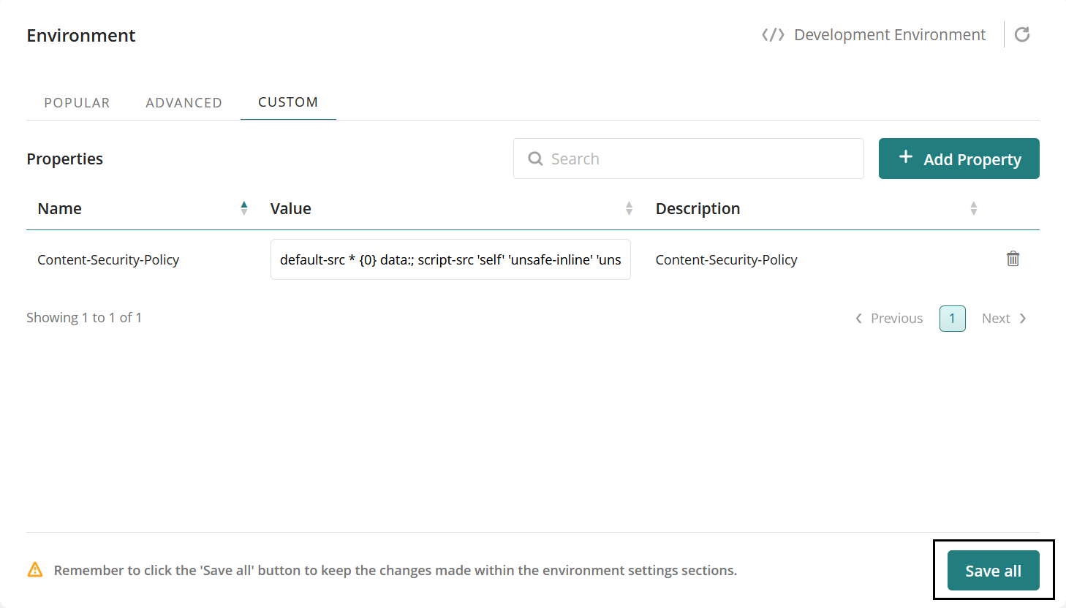Click the 'Showing 1 to 1 of 1' text

(x=84, y=318)
